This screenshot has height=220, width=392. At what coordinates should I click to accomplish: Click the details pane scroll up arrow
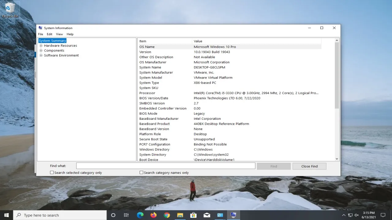point(337,40)
